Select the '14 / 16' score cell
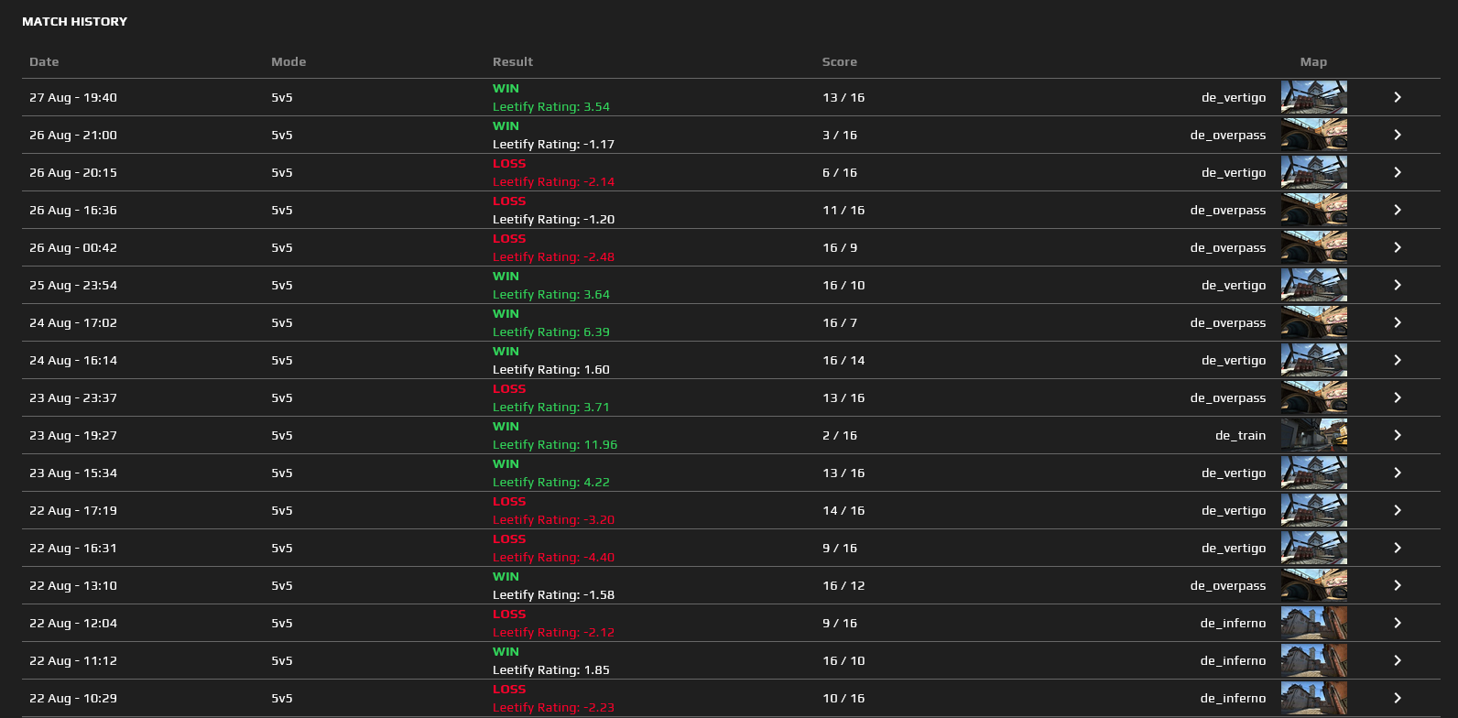 [843, 510]
